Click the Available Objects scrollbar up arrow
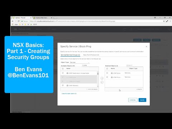172x129 pixels. coord(98,72)
